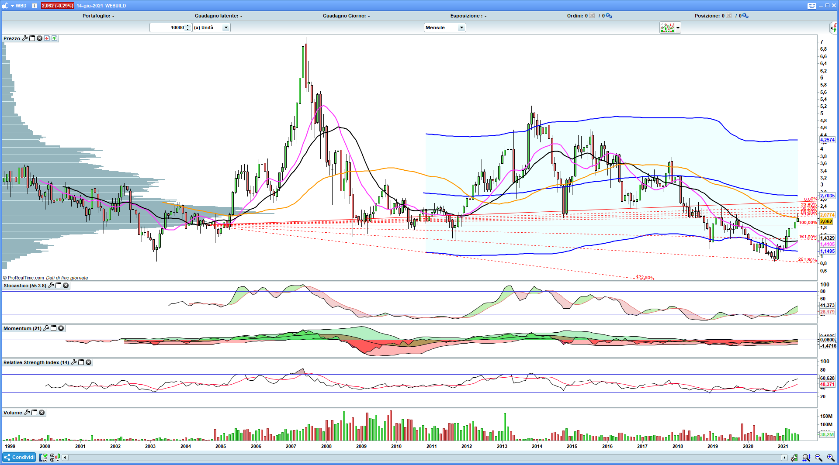Screen dimensions: 839x465
Task: Remove the Stocastico indicator
Action: 66,286
